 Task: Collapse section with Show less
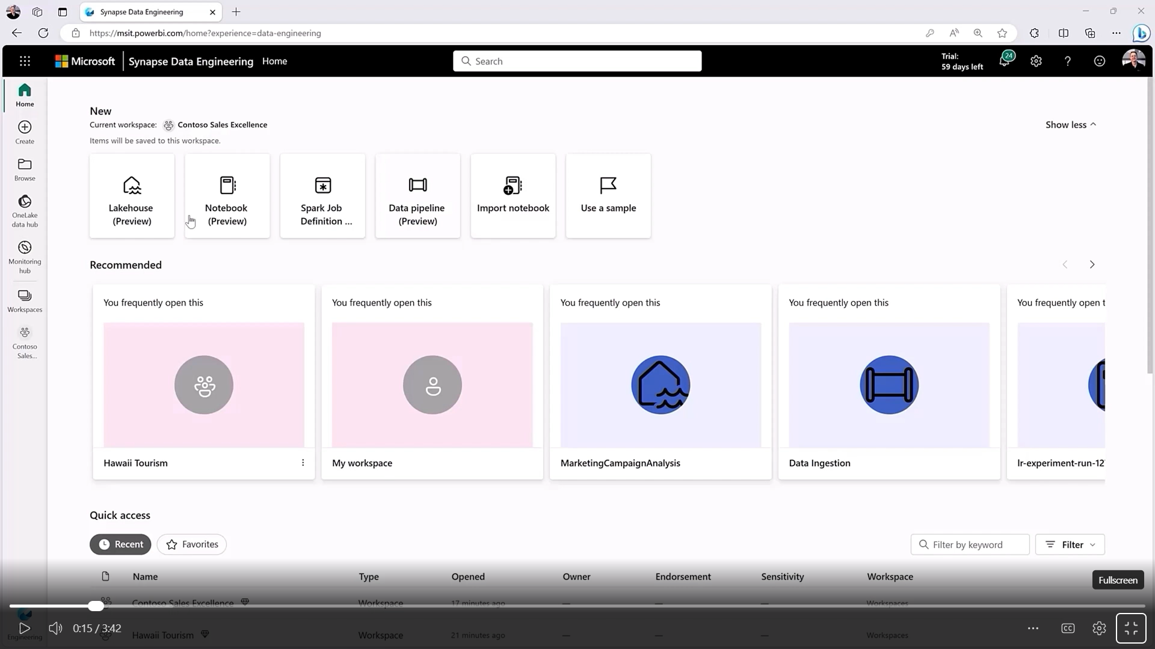(x=1070, y=124)
